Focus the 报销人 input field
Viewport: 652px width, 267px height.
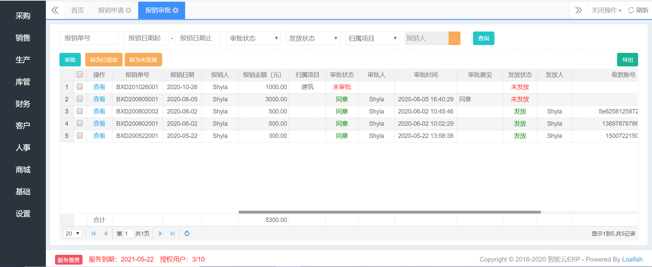427,38
